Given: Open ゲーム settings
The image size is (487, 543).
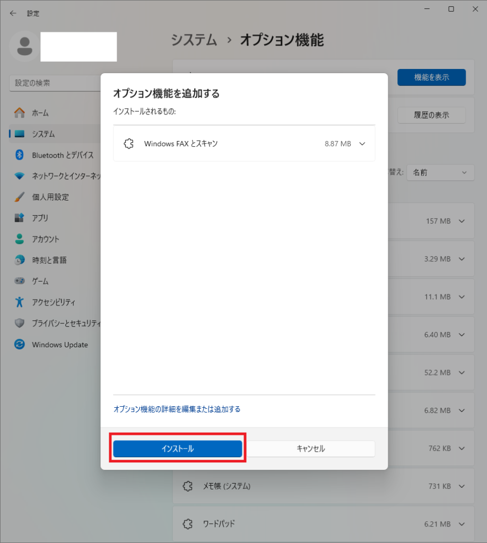Looking at the screenshot, I should click(55, 281).
